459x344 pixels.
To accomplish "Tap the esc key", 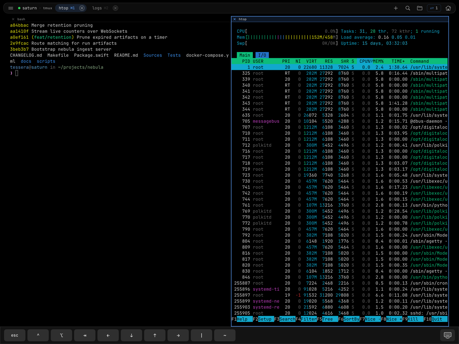I will (x=15, y=335).
